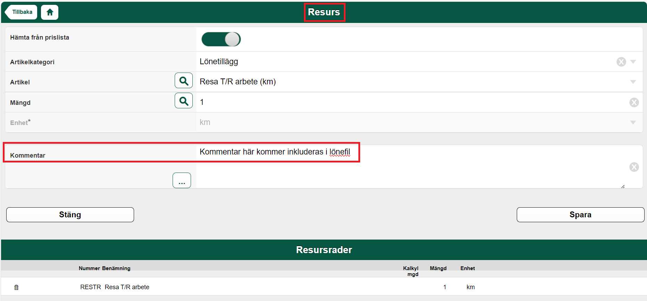This screenshot has width=647, height=301.
Task: Grab the Kommentar textarea resize handle
Action: click(623, 186)
